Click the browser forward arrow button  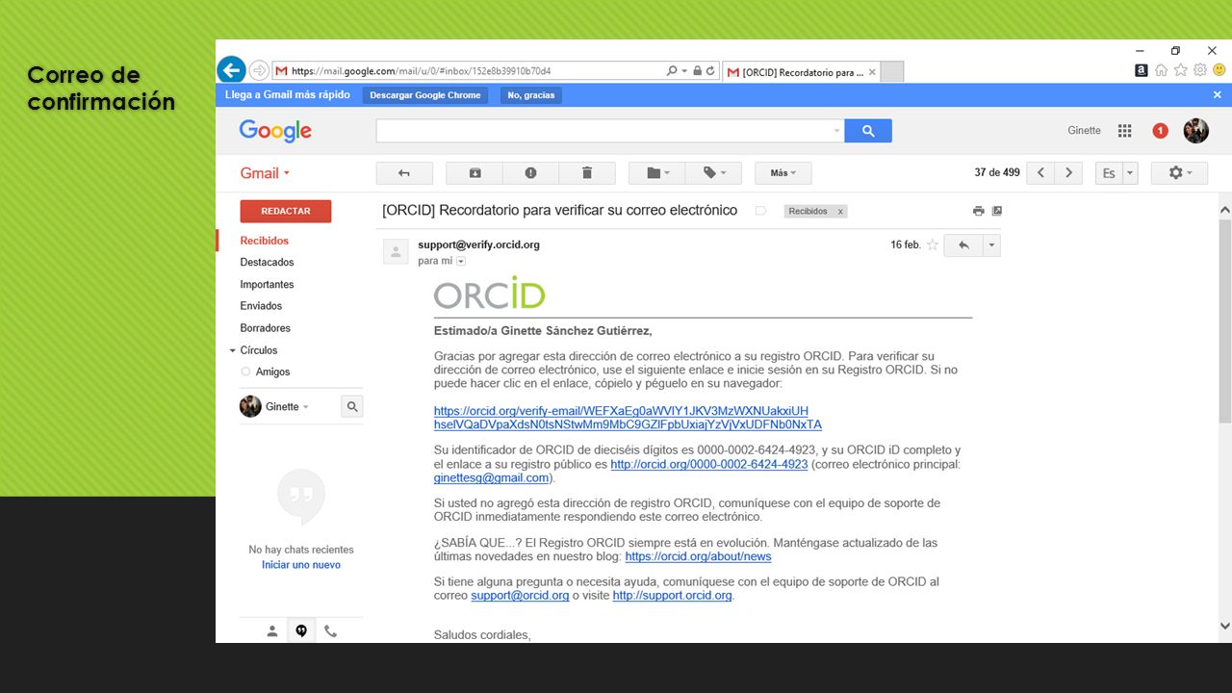pyautogui.click(x=259, y=70)
